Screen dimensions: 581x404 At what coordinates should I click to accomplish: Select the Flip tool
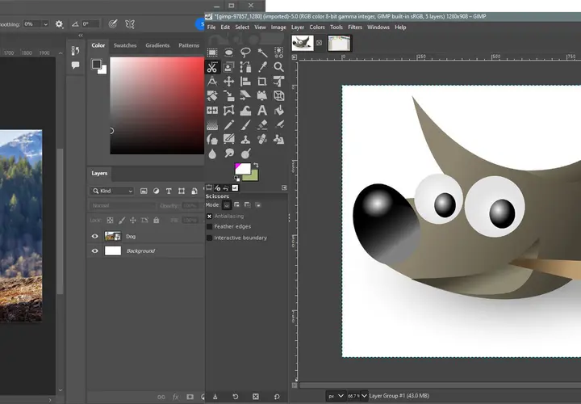(x=212, y=110)
